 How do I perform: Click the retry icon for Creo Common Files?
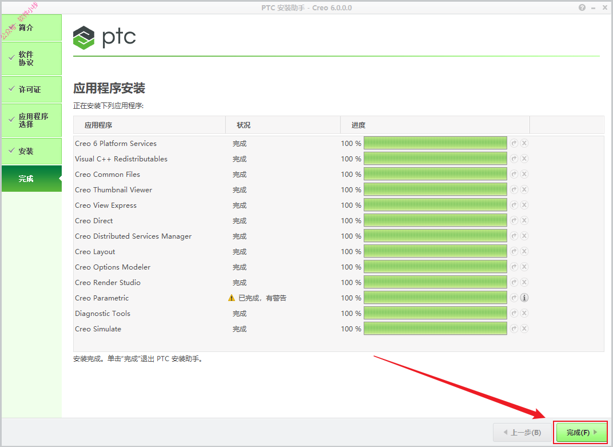pyautogui.click(x=514, y=174)
